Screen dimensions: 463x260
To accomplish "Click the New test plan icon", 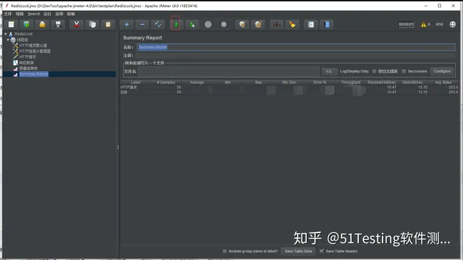I will 11,24.
